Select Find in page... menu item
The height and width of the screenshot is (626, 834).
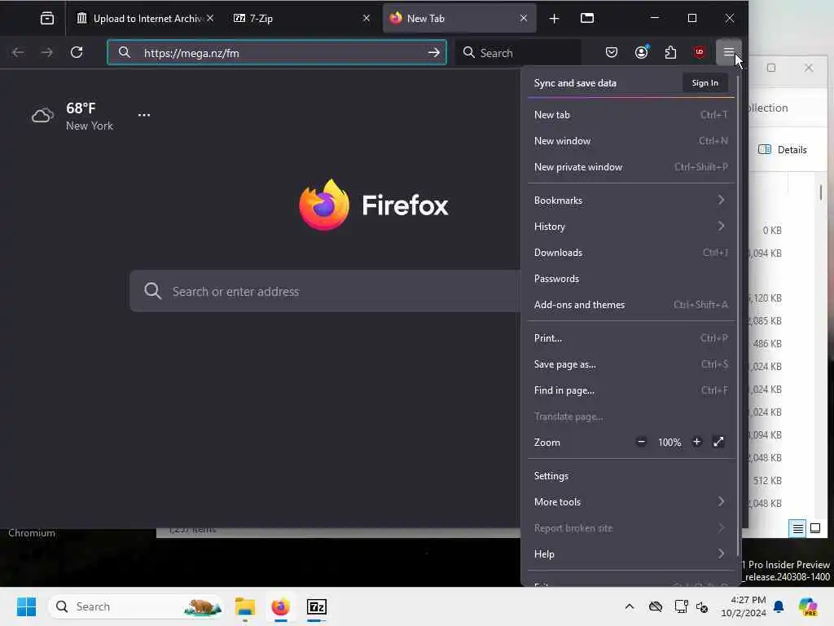tap(631, 390)
